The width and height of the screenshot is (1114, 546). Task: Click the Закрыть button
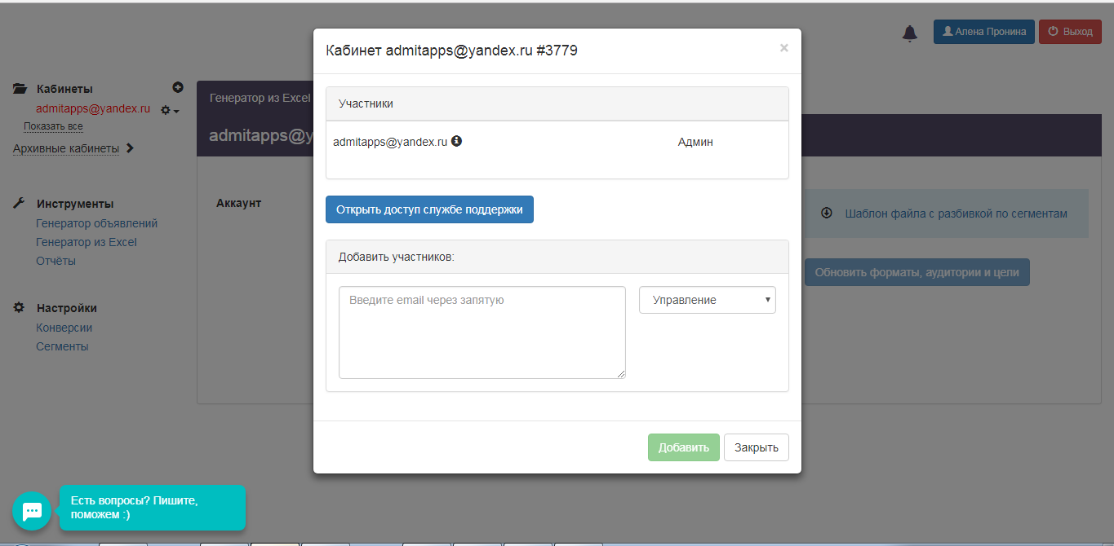756,447
